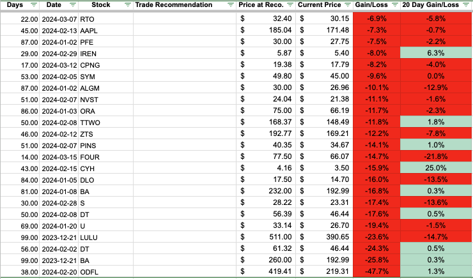
Task: Select the Days header label
Action: point(15,5)
